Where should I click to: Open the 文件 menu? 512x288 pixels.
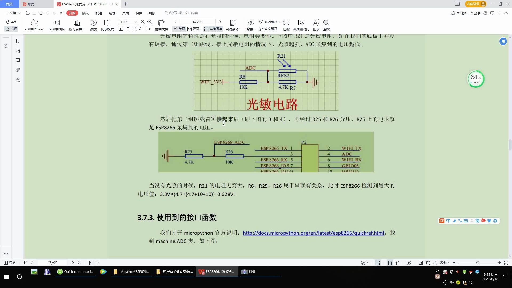point(12,13)
